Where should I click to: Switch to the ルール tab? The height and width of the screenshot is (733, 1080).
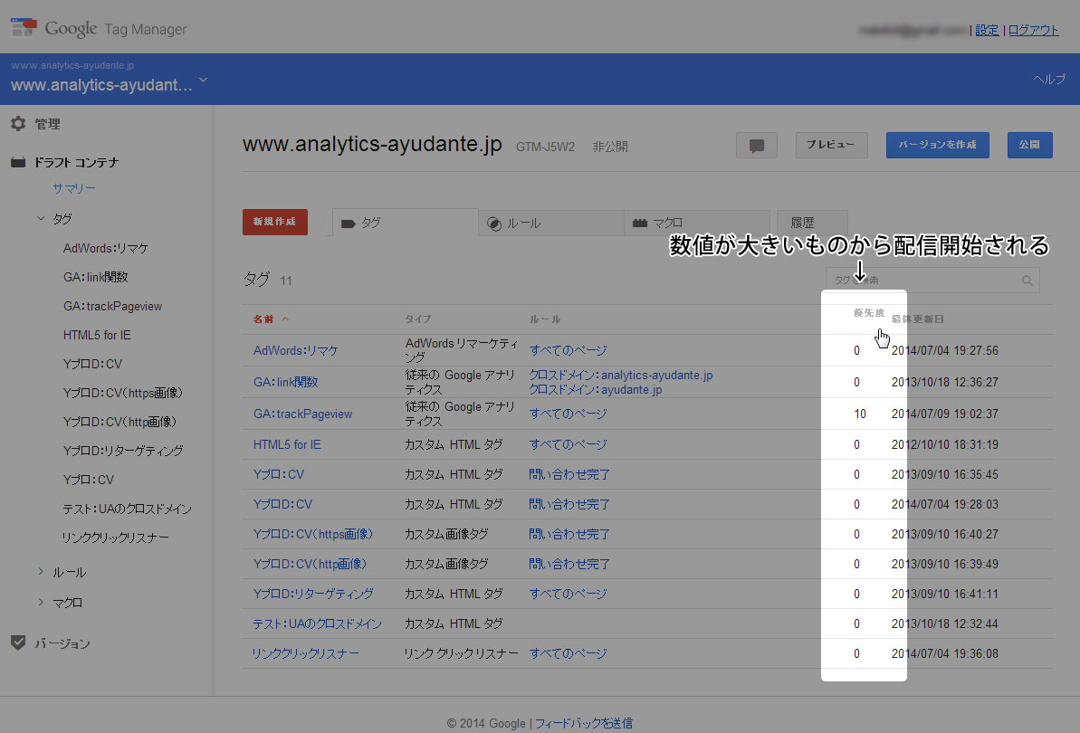[551, 223]
